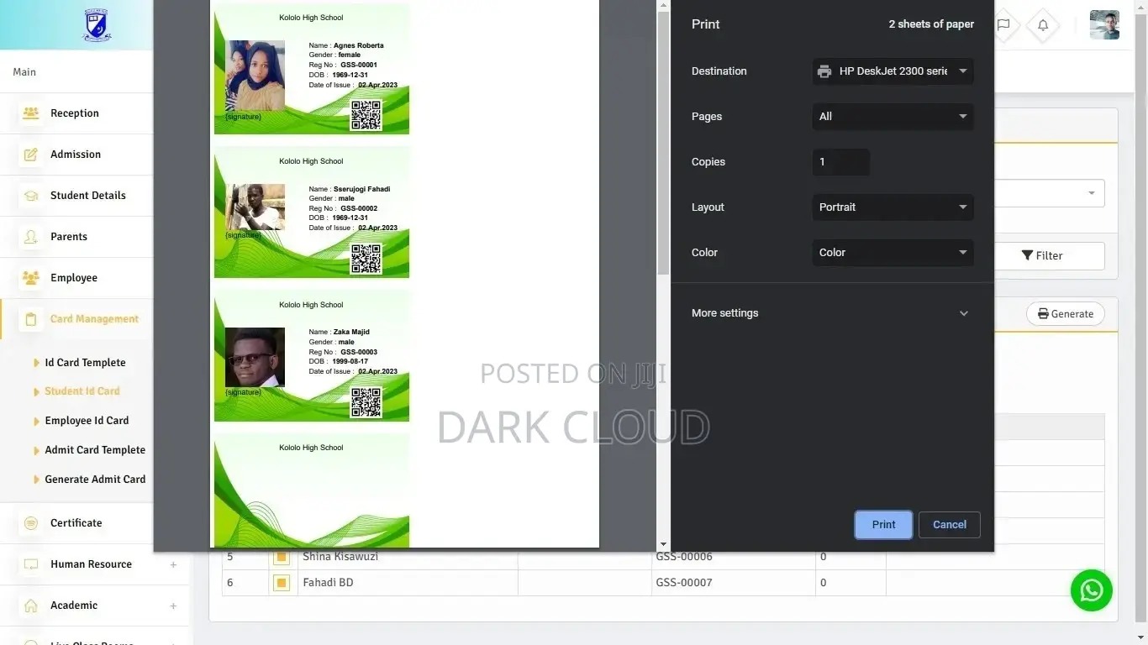Click the preview scrollbar up arrow
The width and height of the screenshot is (1148, 645).
click(x=663, y=5)
